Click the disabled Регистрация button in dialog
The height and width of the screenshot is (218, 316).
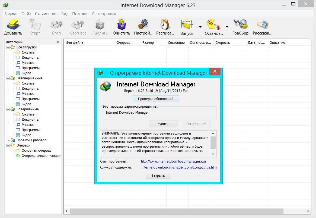196,124
